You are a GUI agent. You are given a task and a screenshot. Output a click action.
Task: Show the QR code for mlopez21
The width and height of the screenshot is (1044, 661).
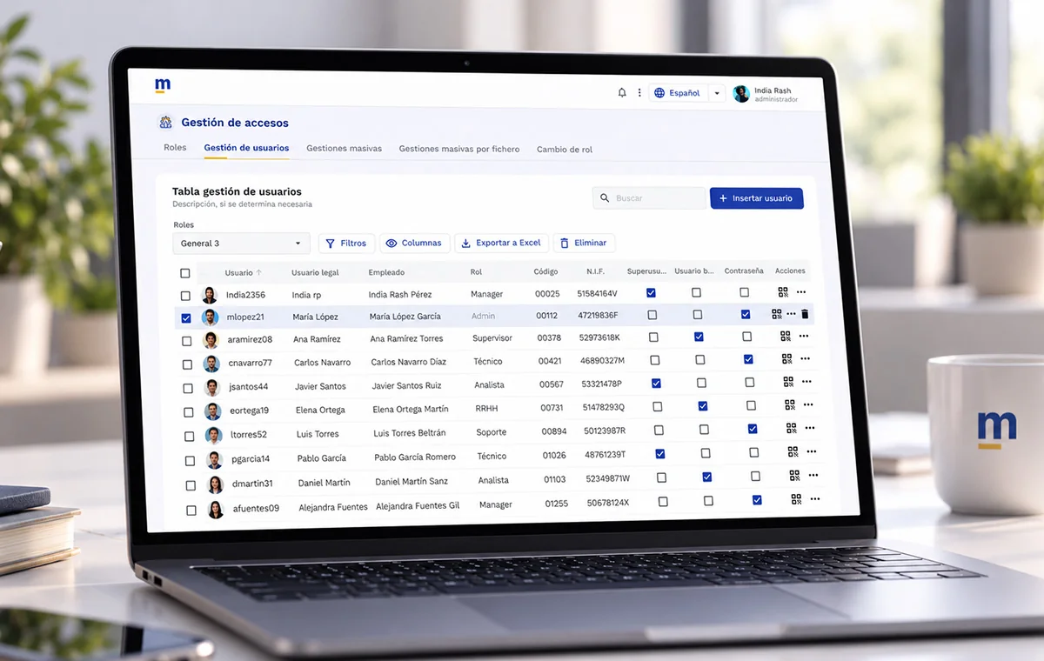pyautogui.click(x=777, y=314)
